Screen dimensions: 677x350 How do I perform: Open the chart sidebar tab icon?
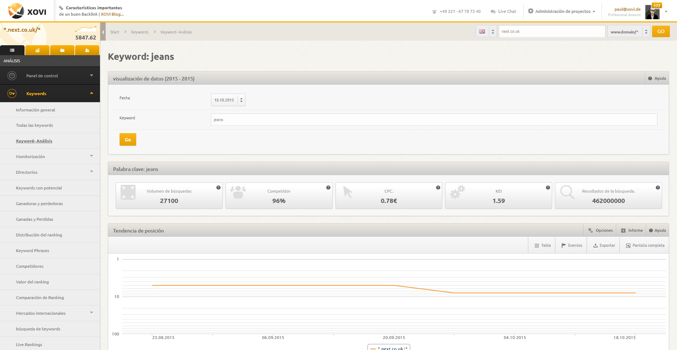coord(37,50)
